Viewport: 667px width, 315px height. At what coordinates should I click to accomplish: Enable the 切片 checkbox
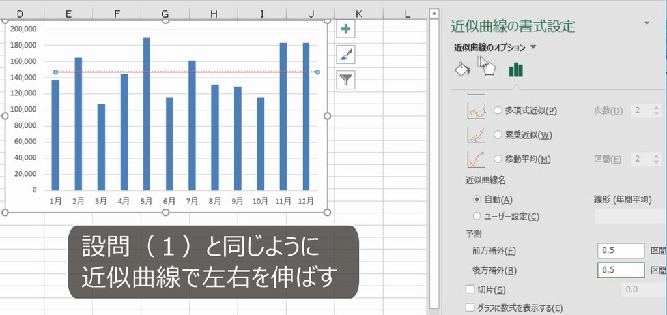(470, 290)
